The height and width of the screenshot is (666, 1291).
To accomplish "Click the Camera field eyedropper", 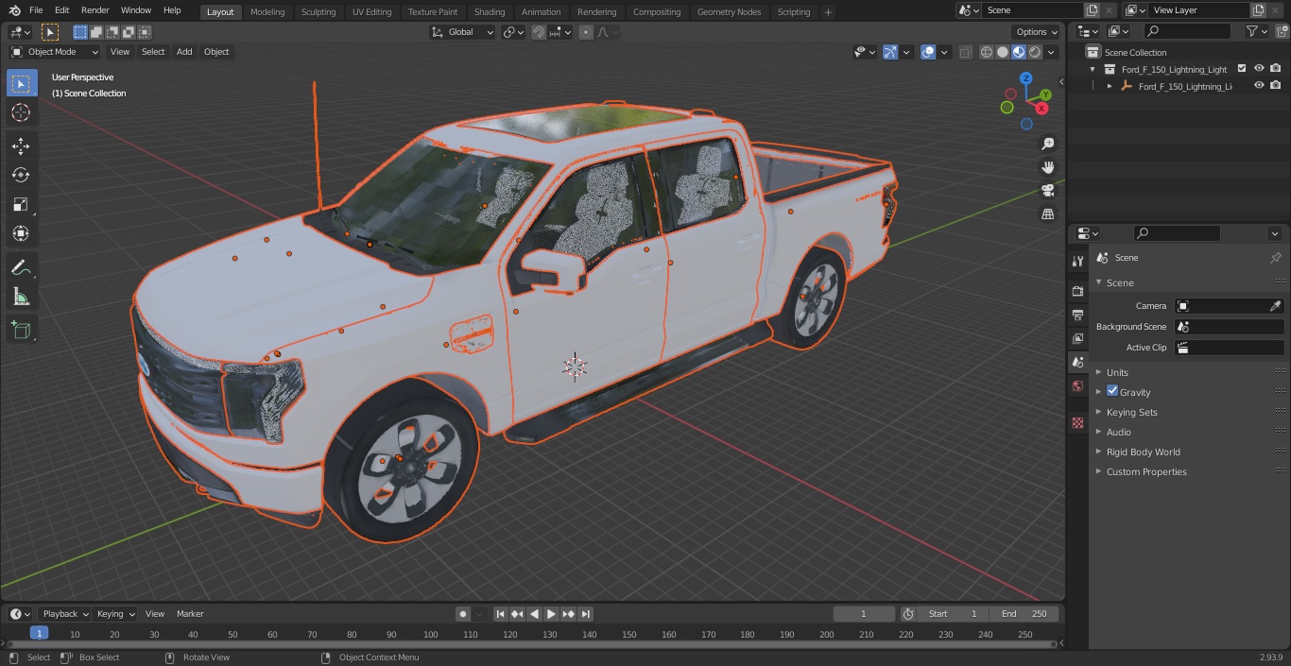I will point(1275,306).
